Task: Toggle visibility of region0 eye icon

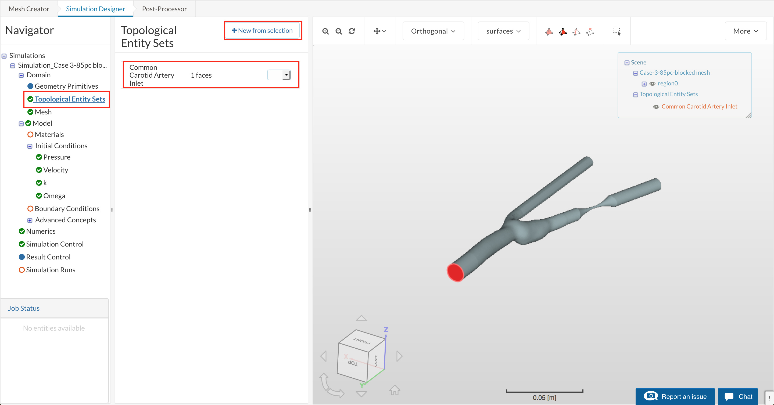Action: (x=652, y=84)
